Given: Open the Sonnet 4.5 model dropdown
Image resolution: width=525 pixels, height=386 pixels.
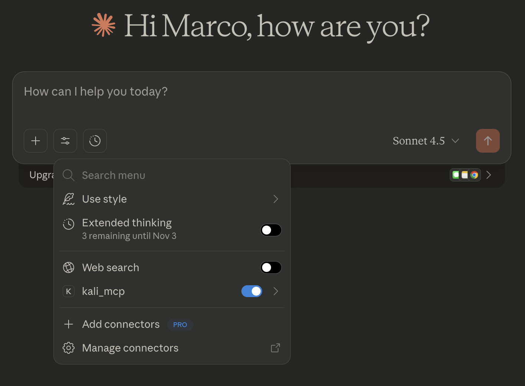Looking at the screenshot, I should [426, 141].
